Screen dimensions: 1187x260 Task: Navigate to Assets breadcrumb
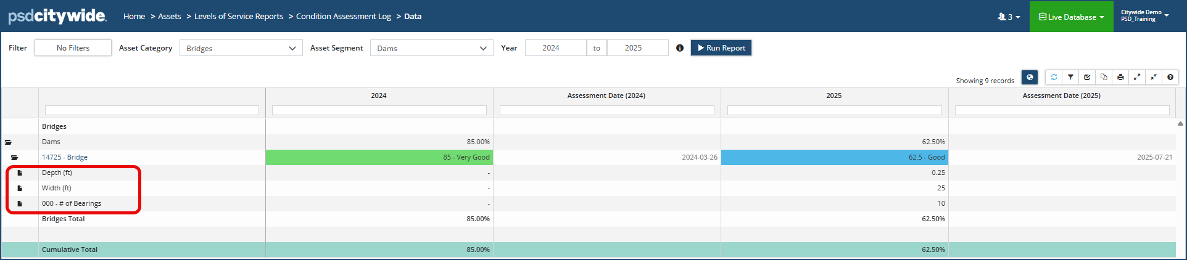coord(169,17)
